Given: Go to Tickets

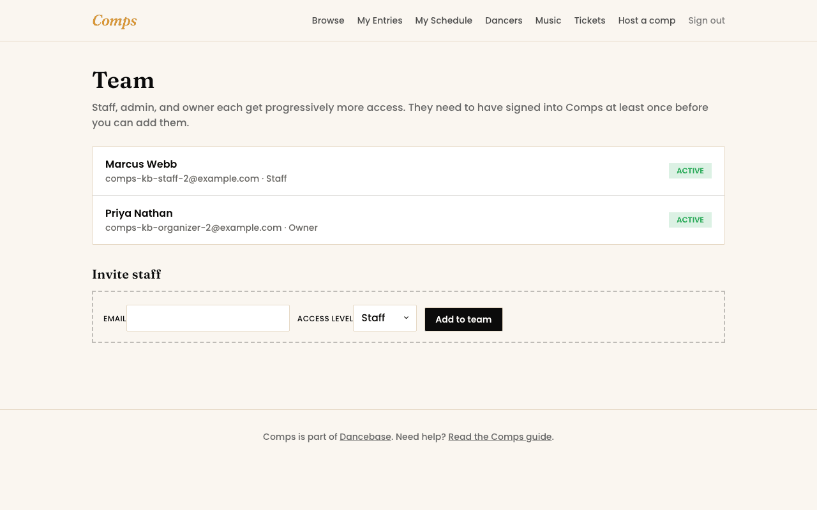Looking at the screenshot, I should pos(590,20).
